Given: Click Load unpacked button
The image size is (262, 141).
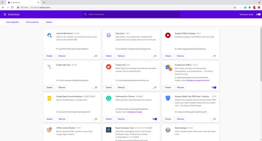Looking at the screenshot, I should 12,22.
